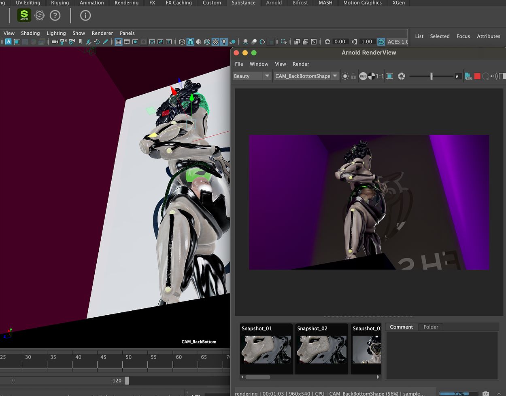
Task: Select the Snapshot_02 thumbnail
Action: [321, 348]
